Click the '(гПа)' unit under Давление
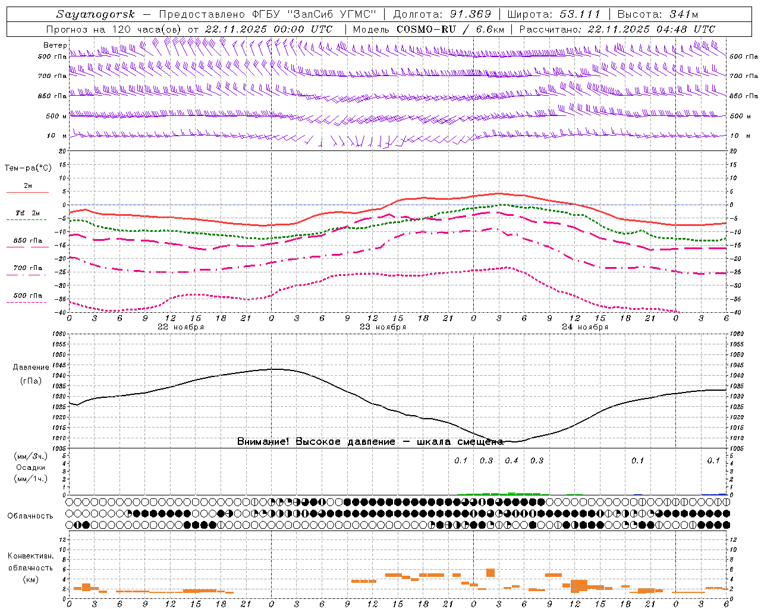 (31, 381)
